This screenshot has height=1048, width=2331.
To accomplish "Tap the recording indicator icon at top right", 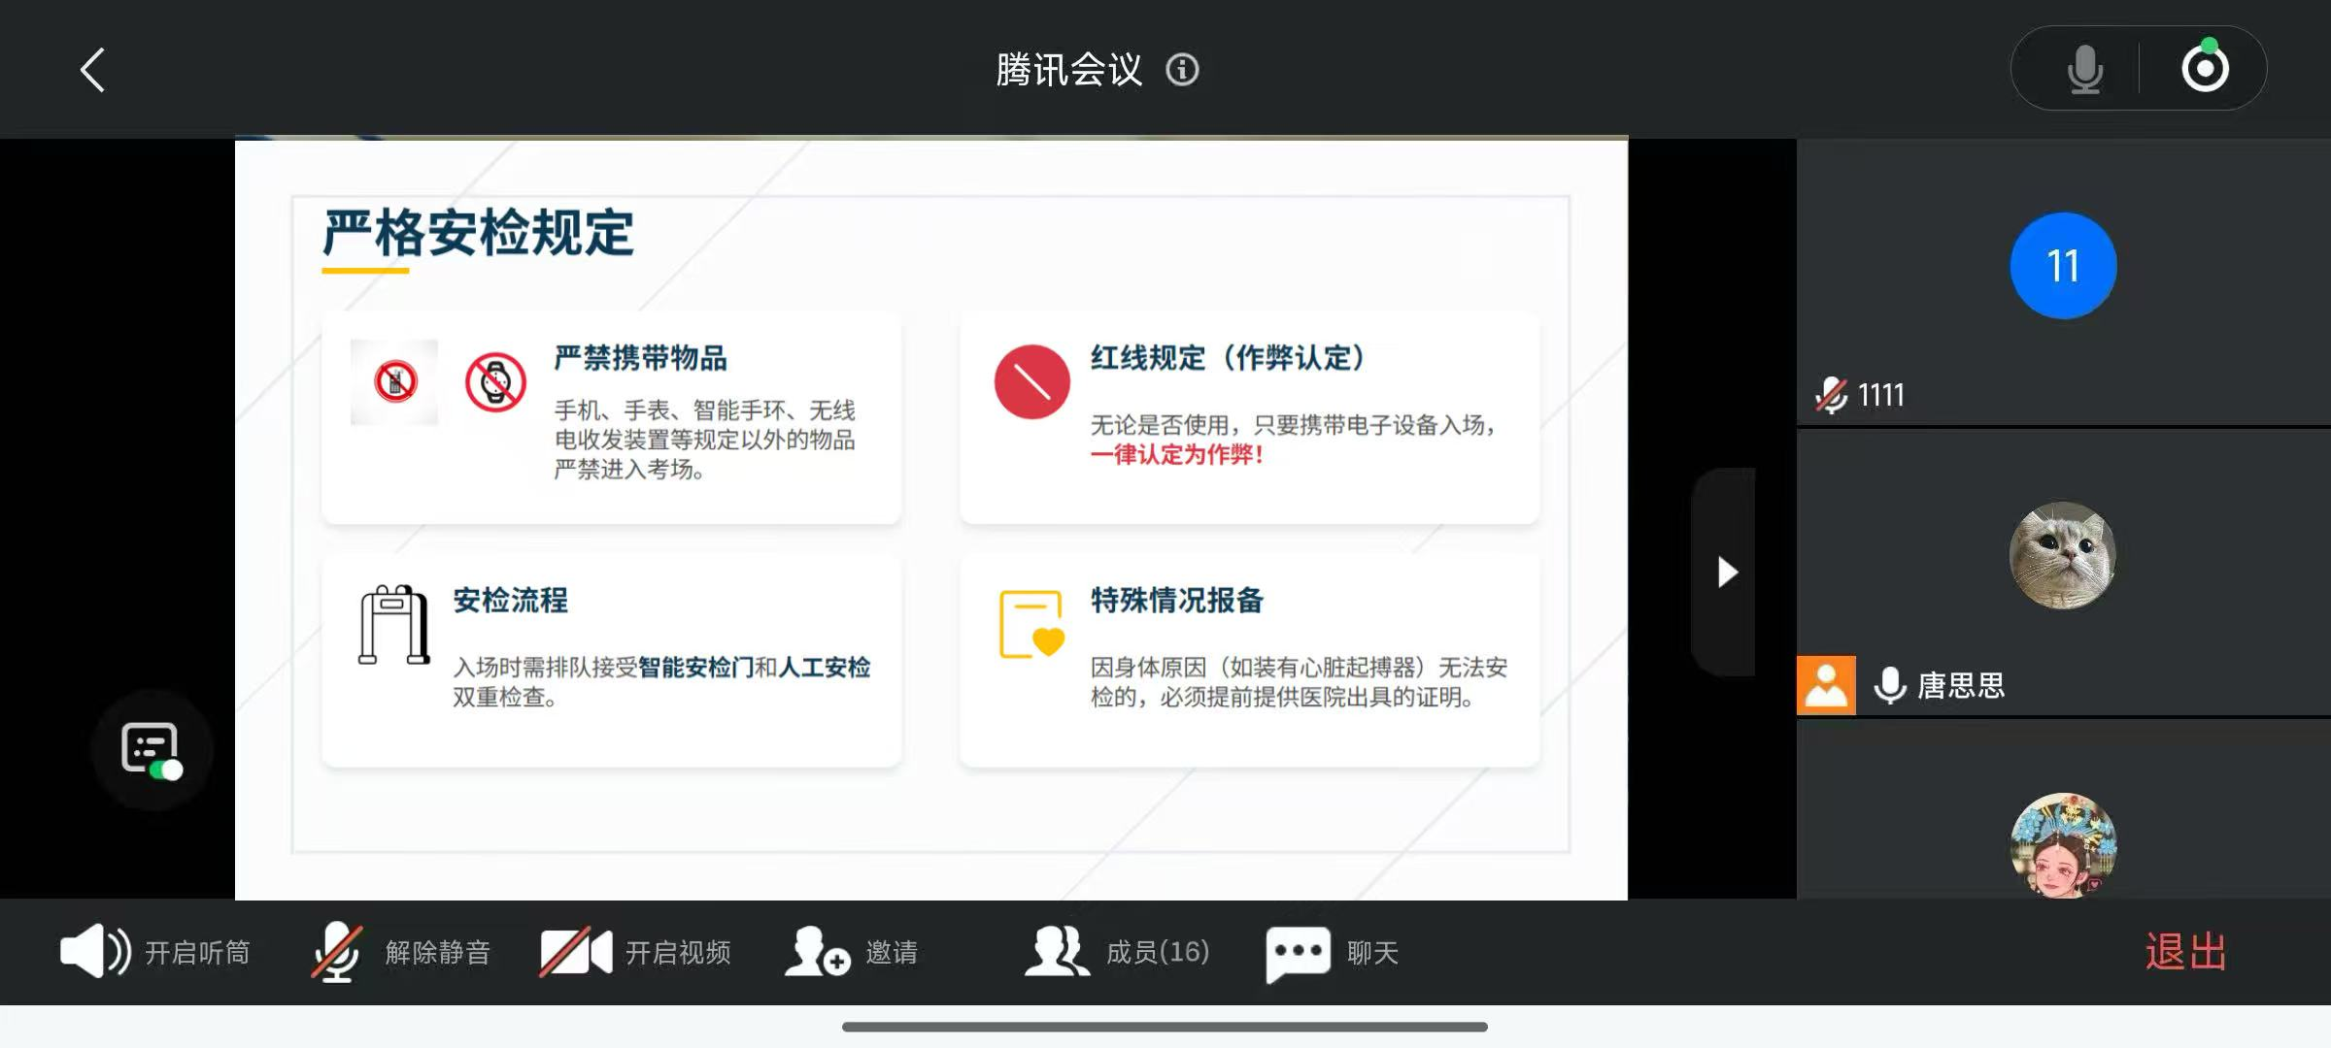I will pos(2205,68).
